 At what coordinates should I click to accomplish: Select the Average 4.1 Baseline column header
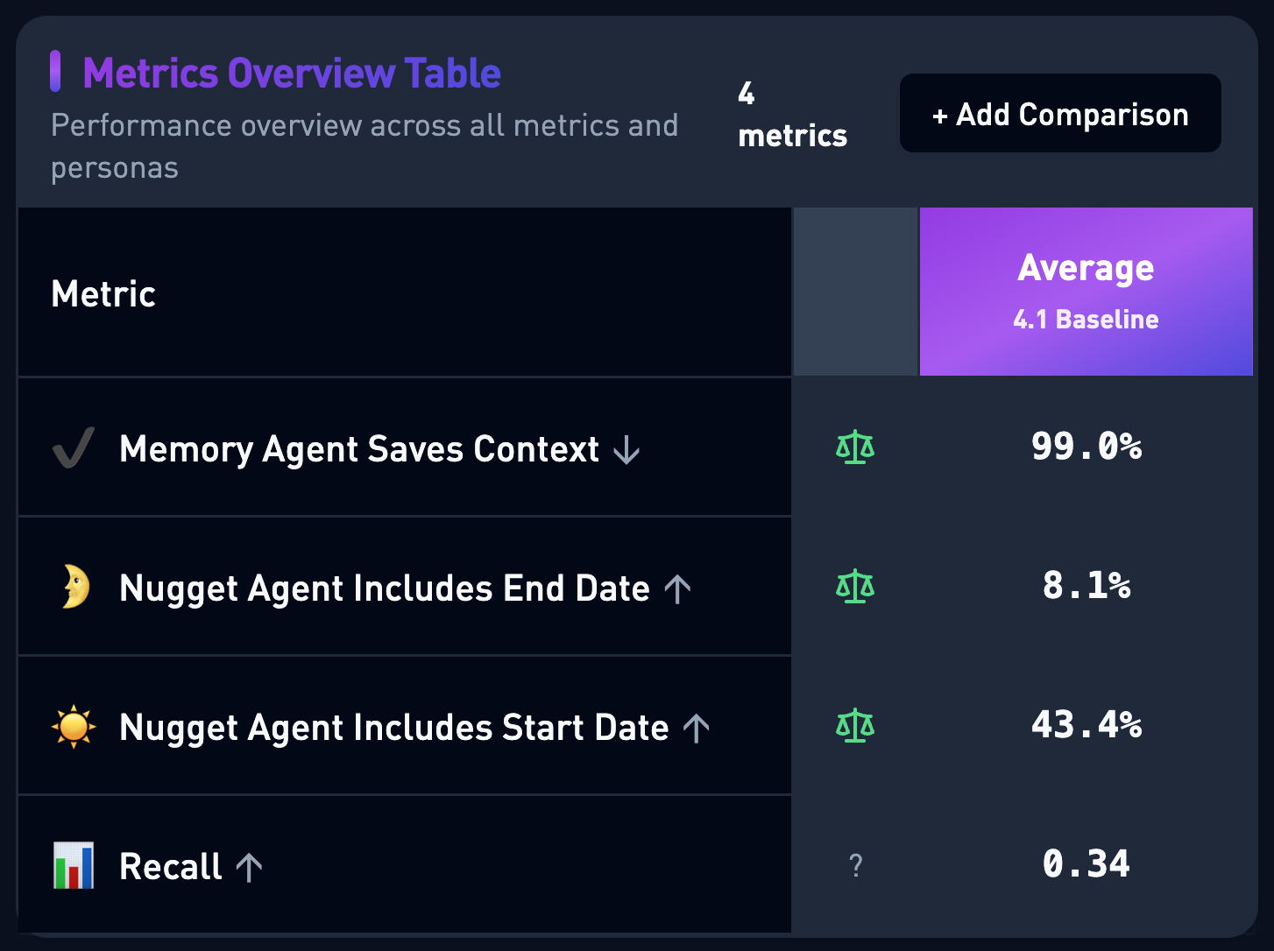[1086, 292]
